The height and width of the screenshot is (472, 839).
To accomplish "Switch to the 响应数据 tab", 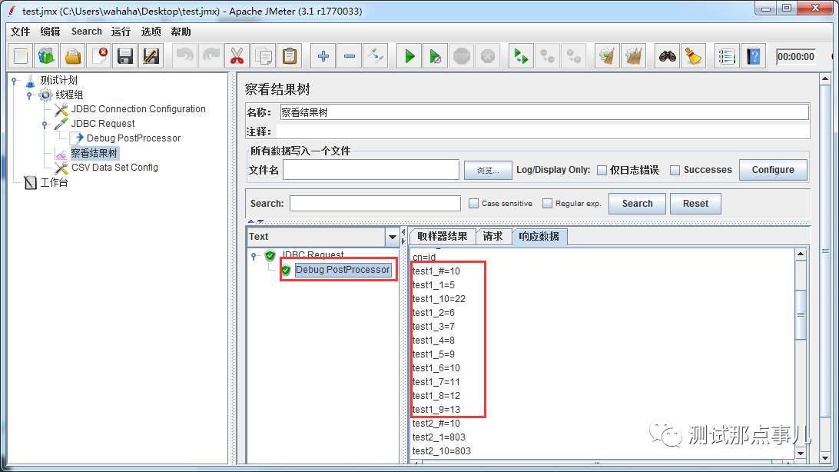I will (x=539, y=236).
